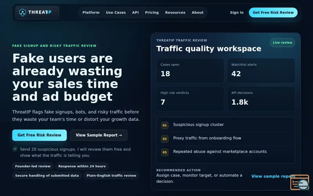Click the Send 20 suspicious signups text
313x196 pixels.
pyautogui.click(x=75, y=152)
